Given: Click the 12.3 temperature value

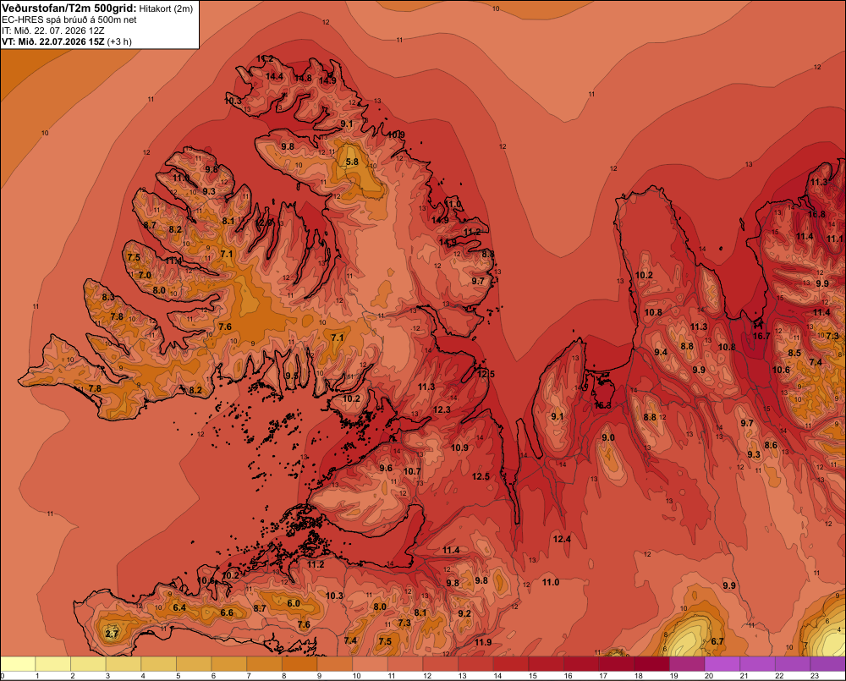Looking at the screenshot, I should [x=442, y=409].
